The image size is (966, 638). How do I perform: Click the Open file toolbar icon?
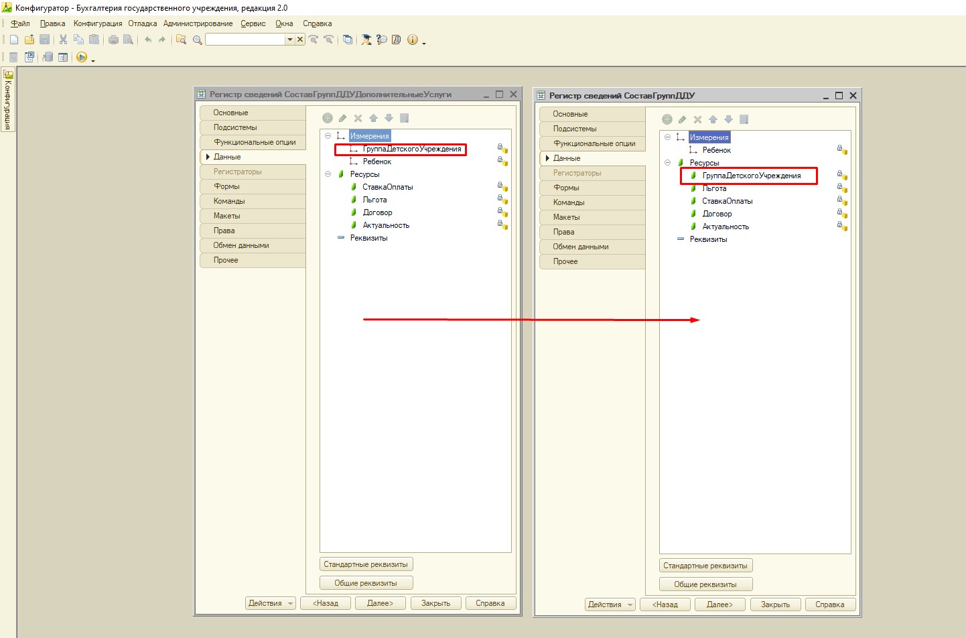coord(29,40)
